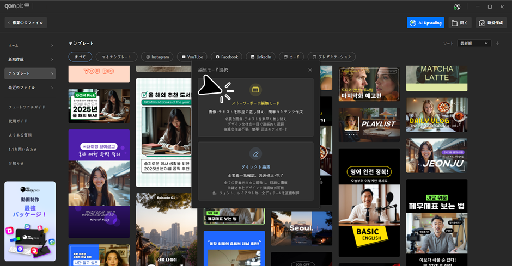Close the 編集モード選択 dialog

click(310, 70)
